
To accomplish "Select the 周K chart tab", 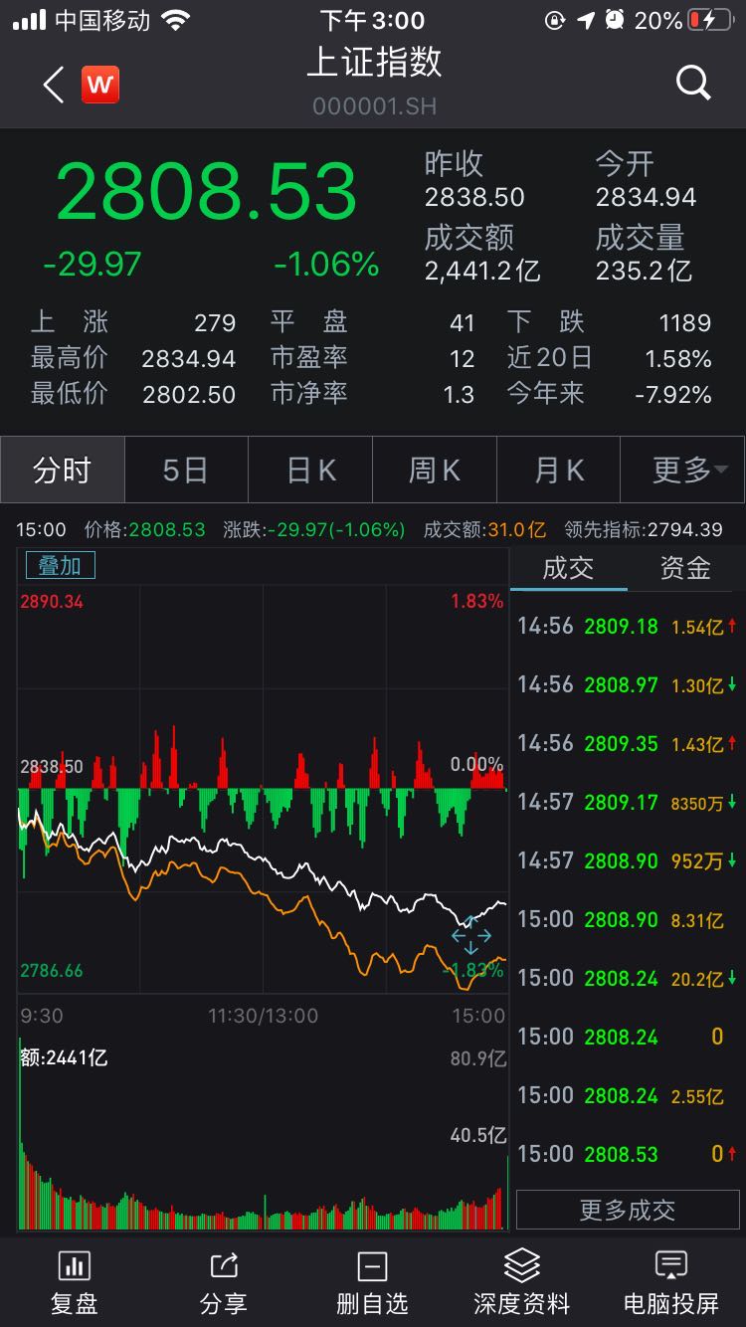I will click(435, 470).
